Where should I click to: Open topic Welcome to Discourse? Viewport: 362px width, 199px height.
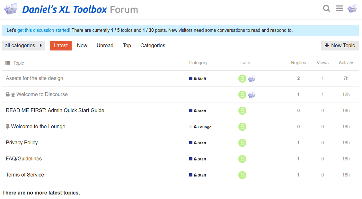42,94
